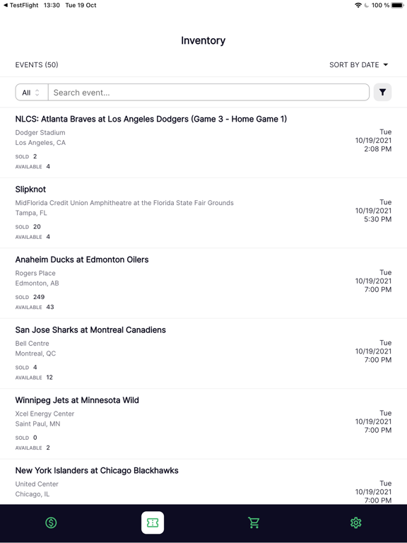The image size is (407, 543).
Task: Focus the Search event field
Action: point(208,93)
